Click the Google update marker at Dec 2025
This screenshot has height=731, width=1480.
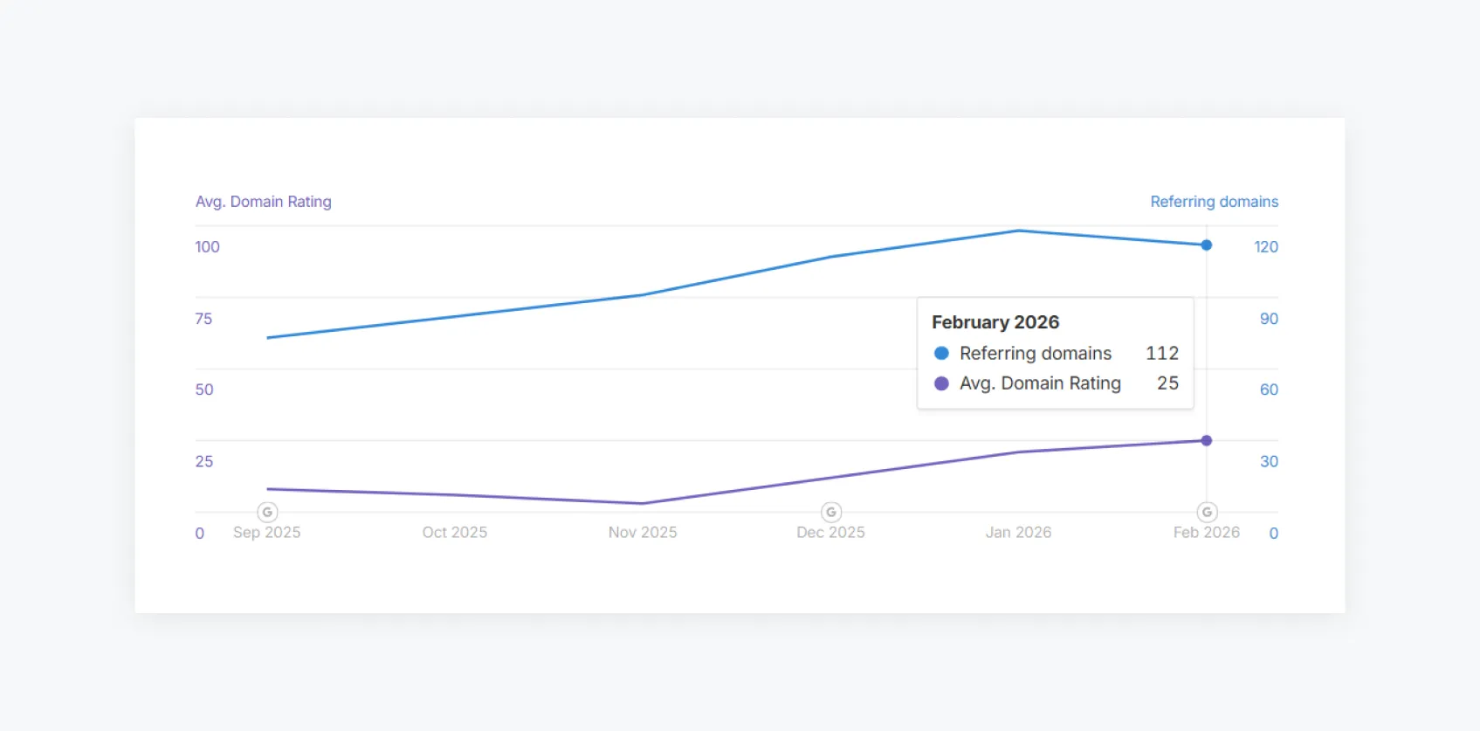tap(831, 513)
